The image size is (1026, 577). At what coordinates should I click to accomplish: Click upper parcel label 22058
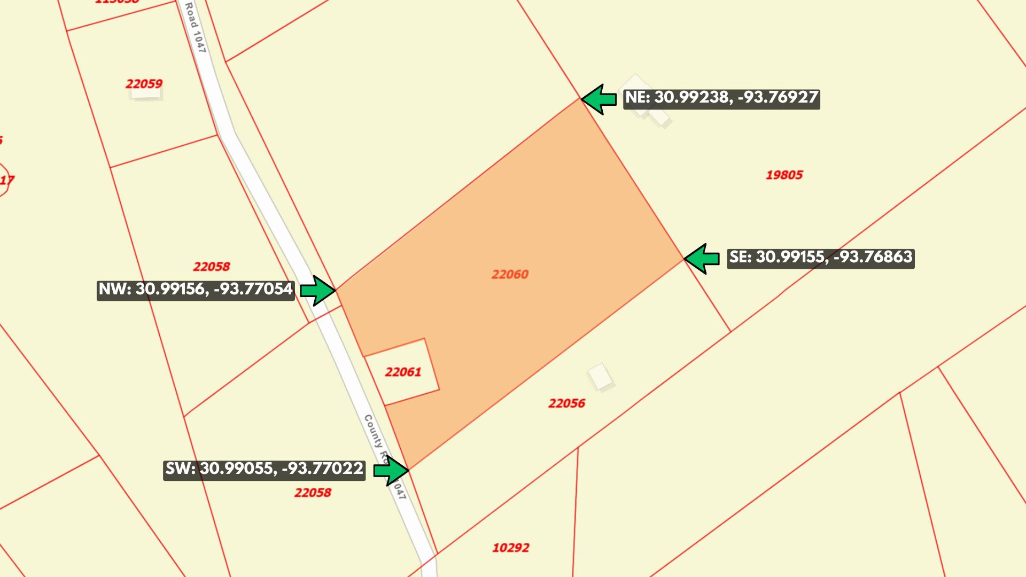[212, 267]
